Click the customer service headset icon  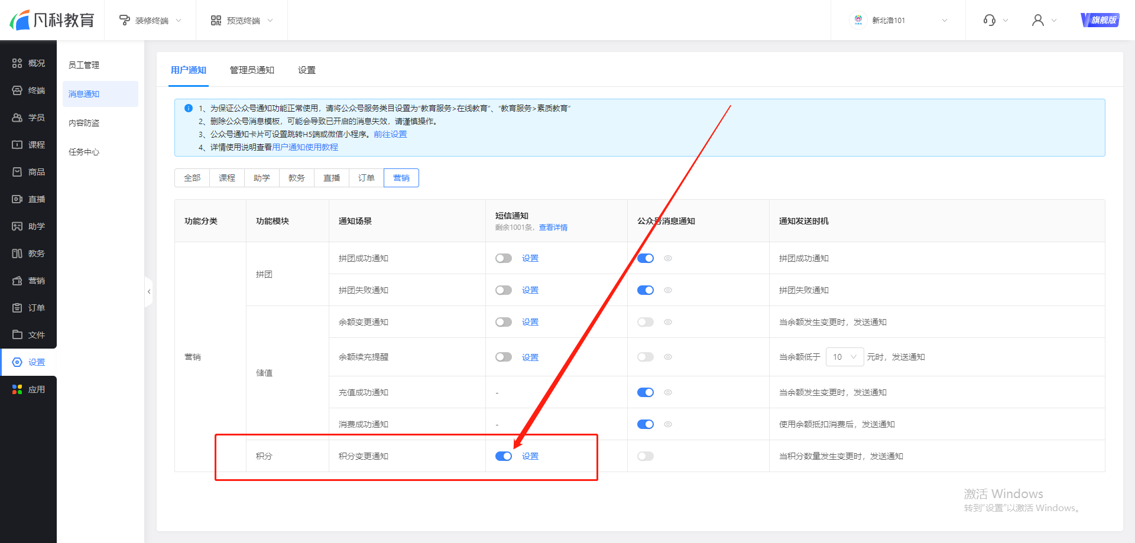990,20
